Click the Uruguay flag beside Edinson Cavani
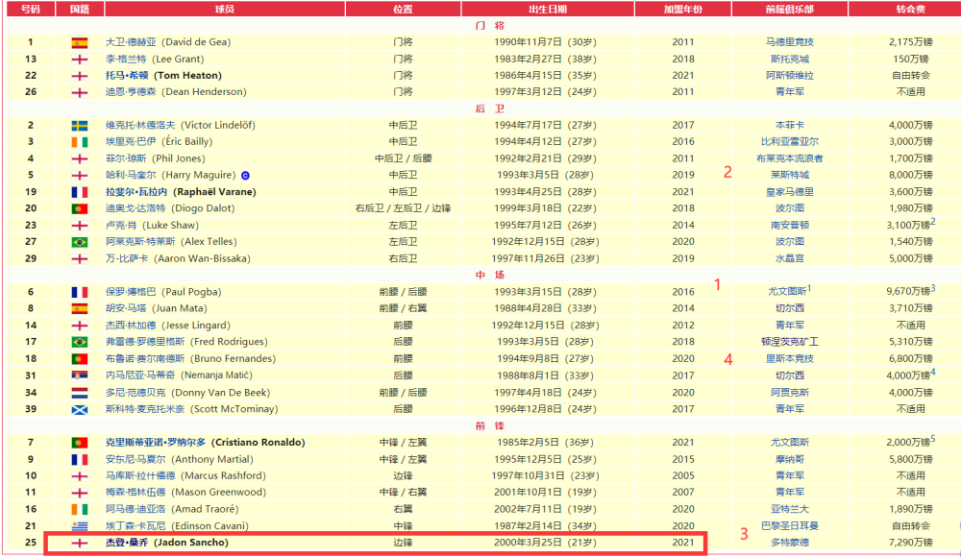Screen dimensions: 961x557 [80, 525]
